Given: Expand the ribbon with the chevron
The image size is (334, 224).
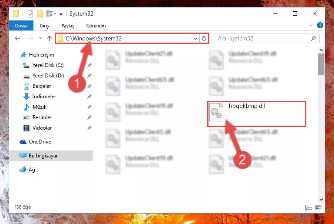Looking at the screenshot, I should click(x=311, y=25).
